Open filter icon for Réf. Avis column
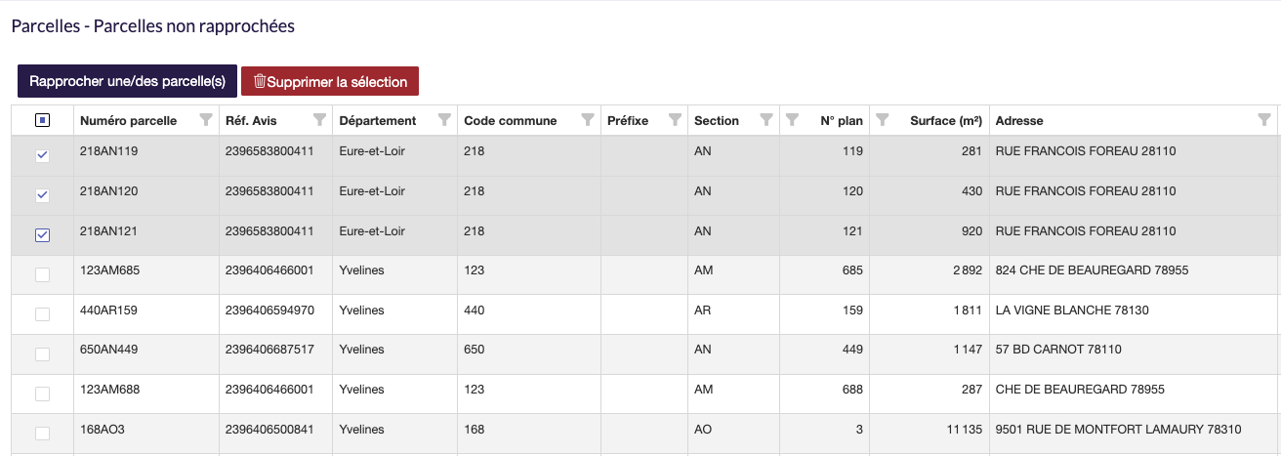The width and height of the screenshot is (1281, 456). [319, 120]
